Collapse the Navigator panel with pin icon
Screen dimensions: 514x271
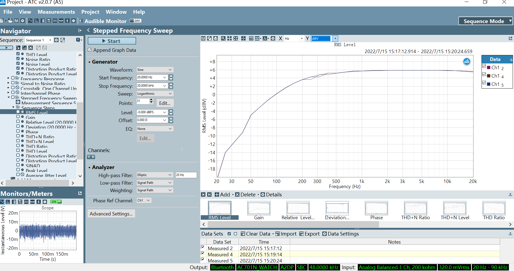click(x=80, y=31)
